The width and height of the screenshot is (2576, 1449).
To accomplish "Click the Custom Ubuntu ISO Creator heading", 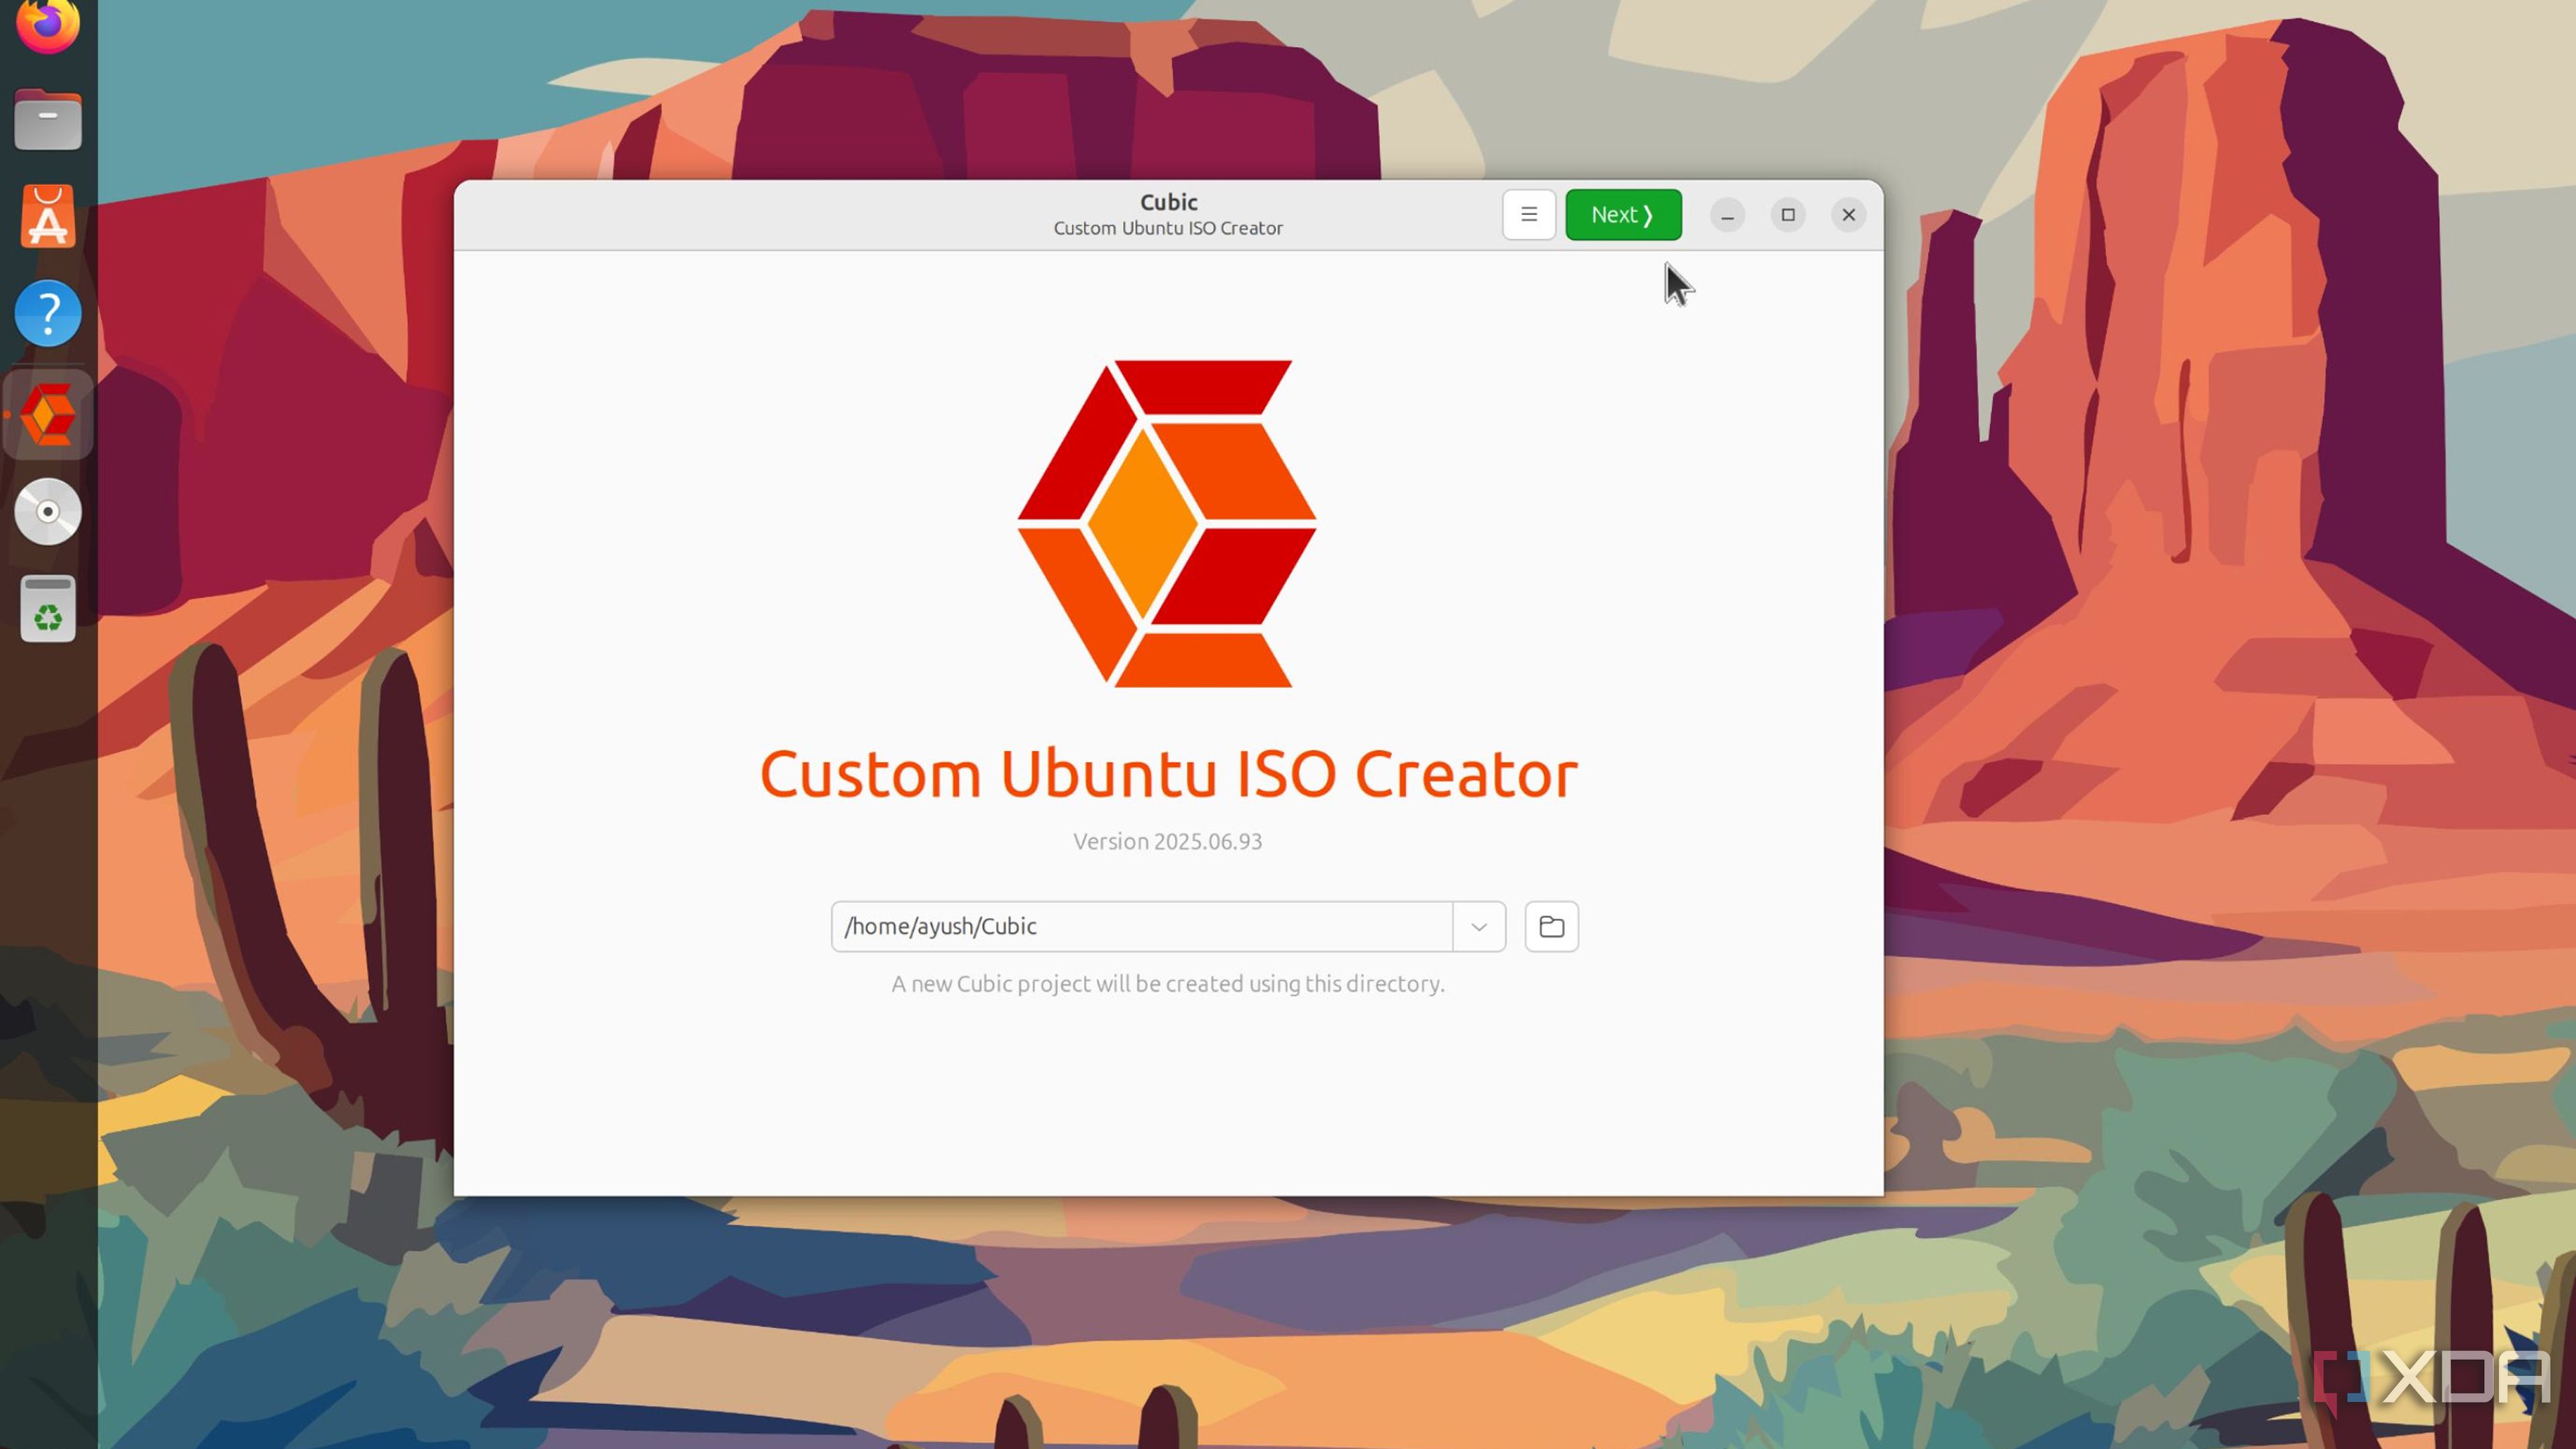I will pos(1168,773).
